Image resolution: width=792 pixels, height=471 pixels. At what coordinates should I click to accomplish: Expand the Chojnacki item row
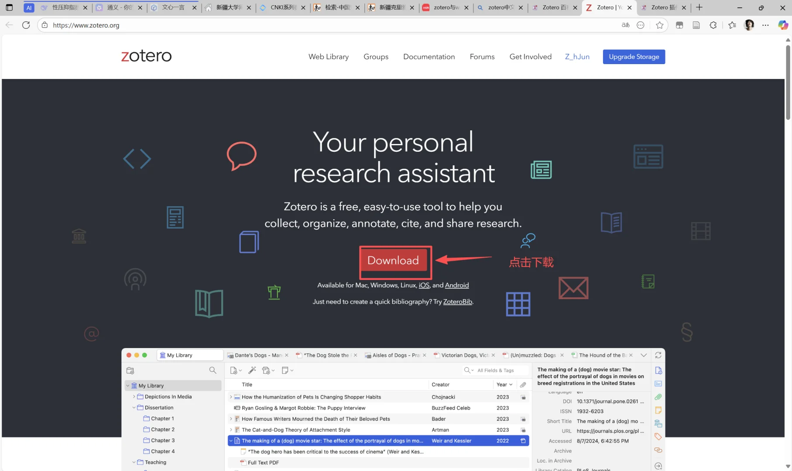point(231,397)
